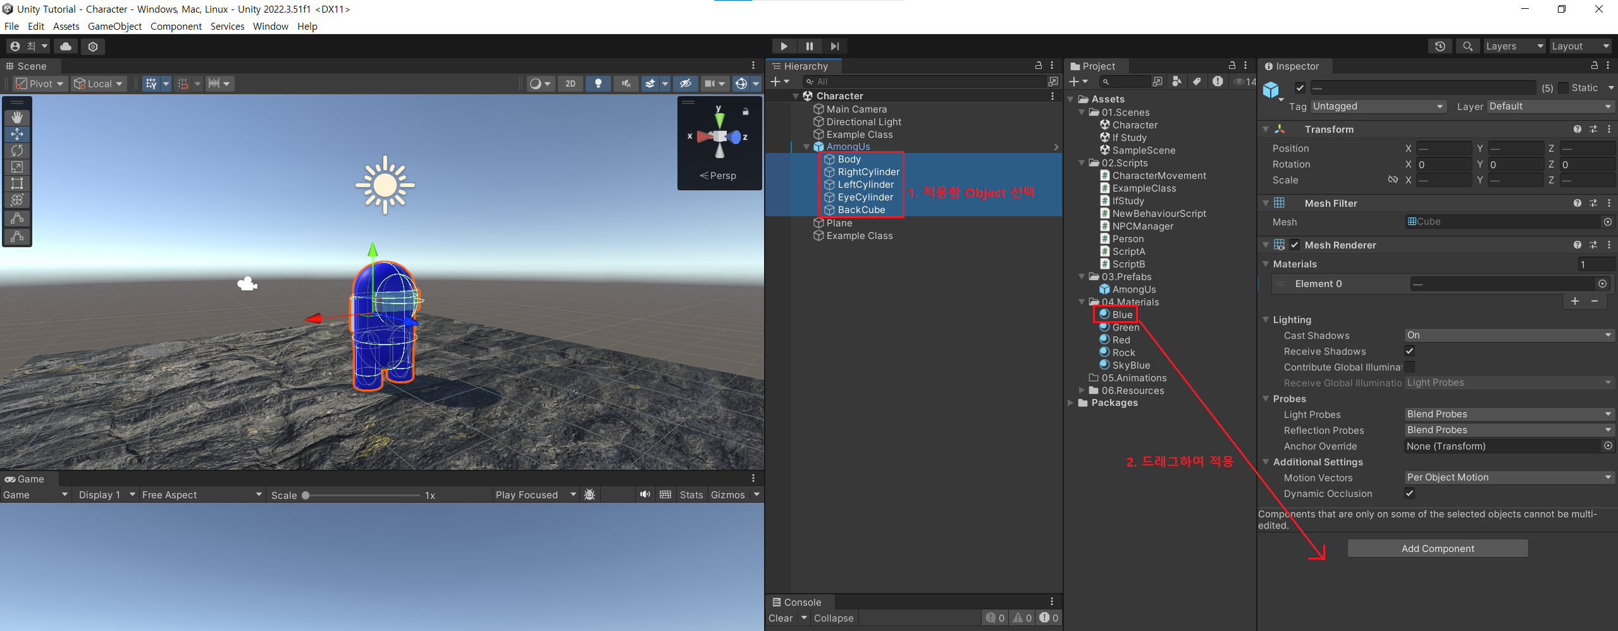Open the GameObject menu
The width and height of the screenshot is (1618, 631).
coord(114,26)
